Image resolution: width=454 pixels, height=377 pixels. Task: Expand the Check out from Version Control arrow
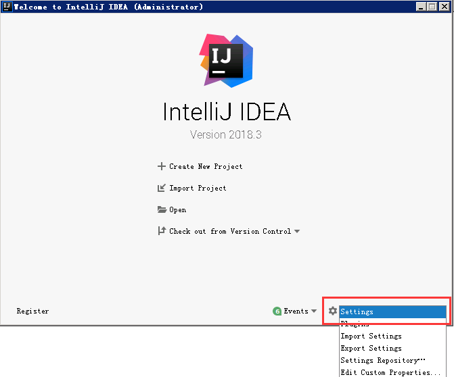(x=297, y=231)
